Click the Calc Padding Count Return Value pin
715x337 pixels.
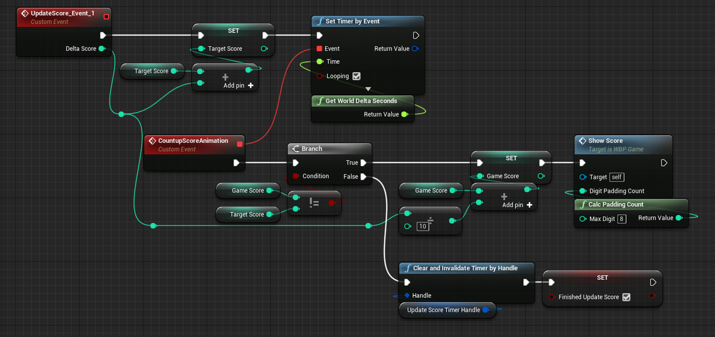pyautogui.click(x=678, y=218)
